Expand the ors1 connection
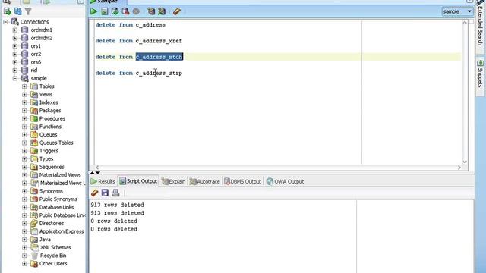This screenshot has height=273, width=486. tap(15, 46)
